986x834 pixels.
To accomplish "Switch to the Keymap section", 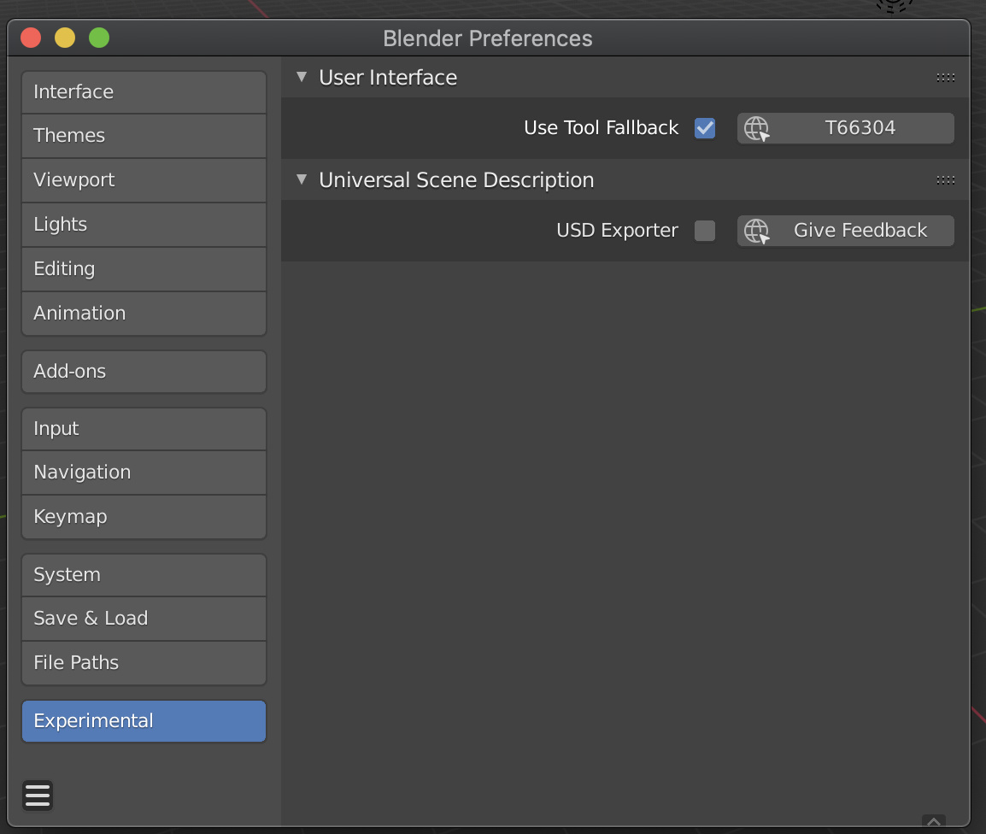I will 144,516.
